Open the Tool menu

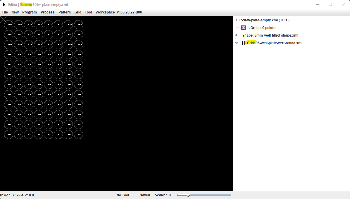(88, 12)
